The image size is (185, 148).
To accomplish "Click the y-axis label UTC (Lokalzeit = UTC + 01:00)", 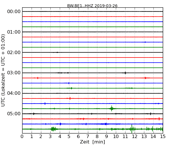I will (3, 70).
